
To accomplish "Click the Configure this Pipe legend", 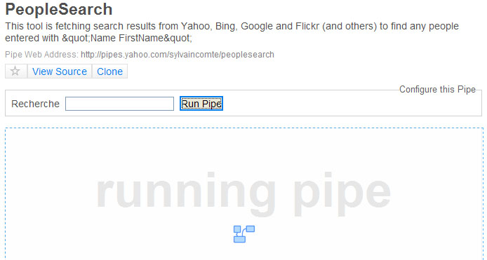I will 437,90.
